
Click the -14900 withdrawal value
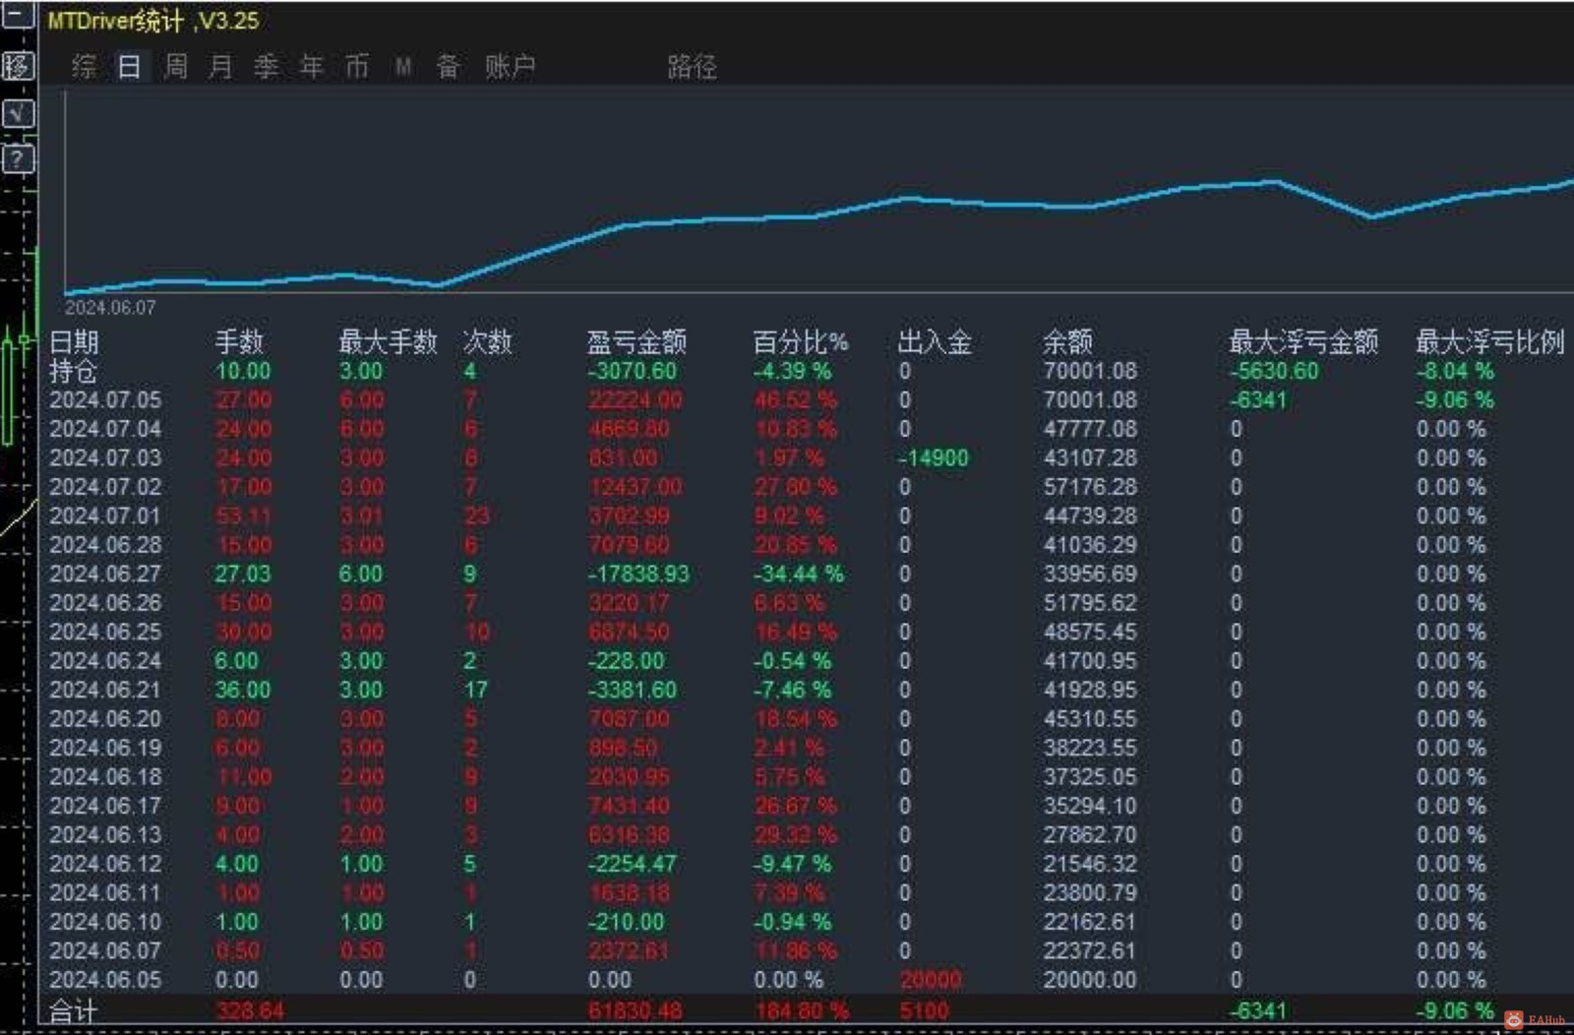point(933,457)
